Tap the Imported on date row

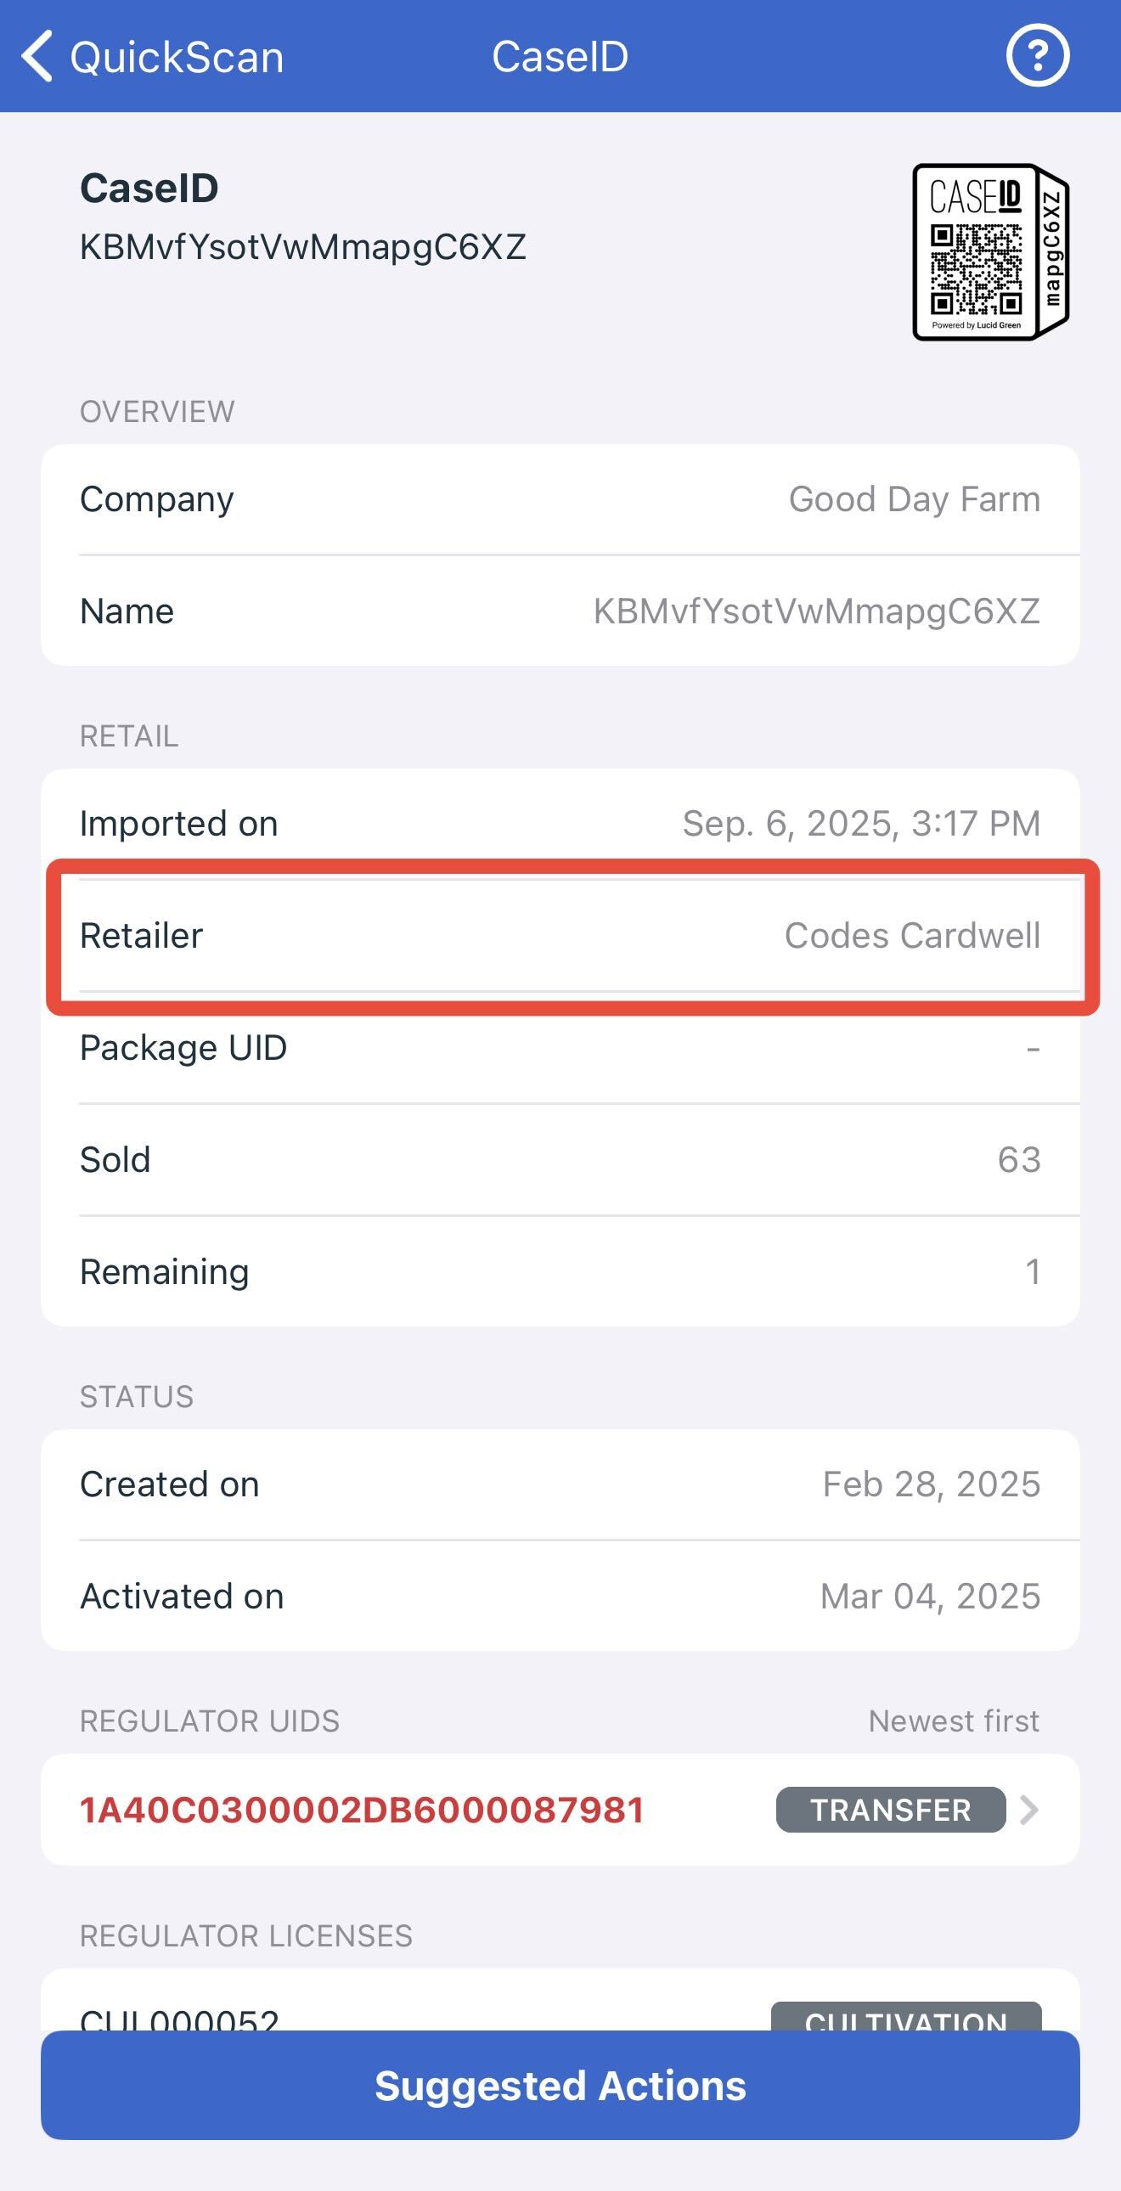pyautogui.click(x=560, y=824)
